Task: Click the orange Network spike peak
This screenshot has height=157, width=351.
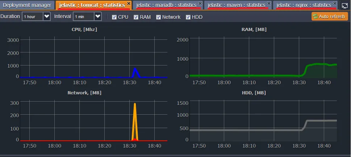Action: (x=135, y=104)
